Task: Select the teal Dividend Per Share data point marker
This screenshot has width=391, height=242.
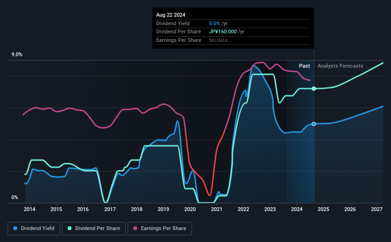Action: 314,89
